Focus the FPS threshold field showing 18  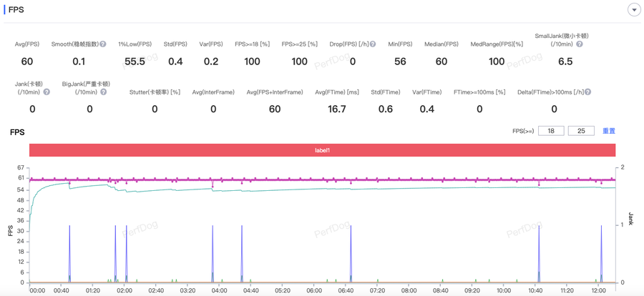551,131
